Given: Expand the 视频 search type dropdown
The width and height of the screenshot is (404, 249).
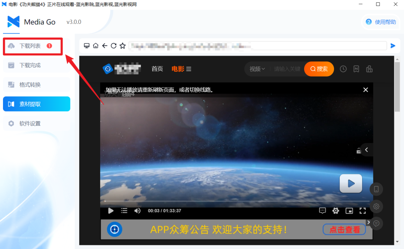Looking at the screenshot, I should [257, 69].
